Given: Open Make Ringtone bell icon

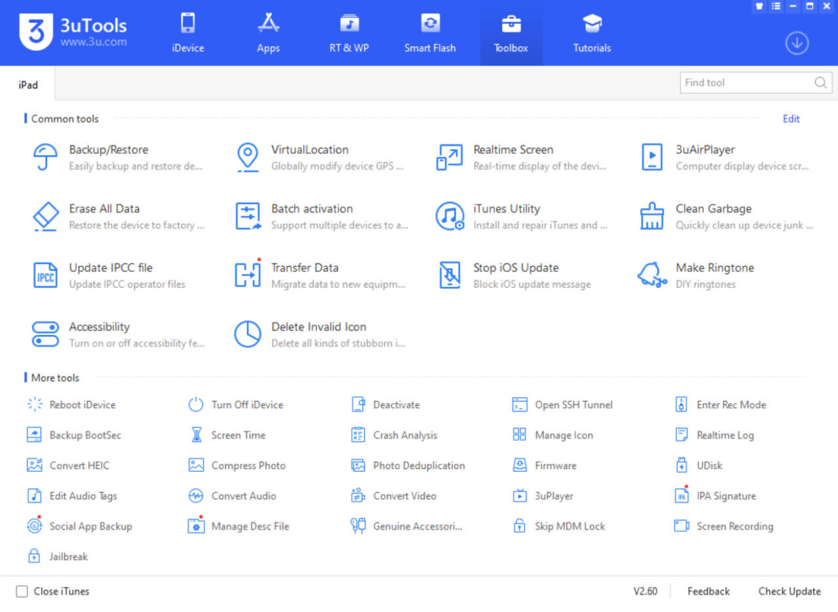Looking at the screenshot, I should coord(652,275).
